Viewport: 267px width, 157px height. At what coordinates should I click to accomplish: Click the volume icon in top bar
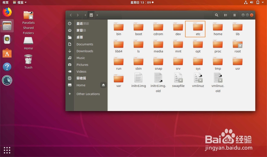coord(252,2)
